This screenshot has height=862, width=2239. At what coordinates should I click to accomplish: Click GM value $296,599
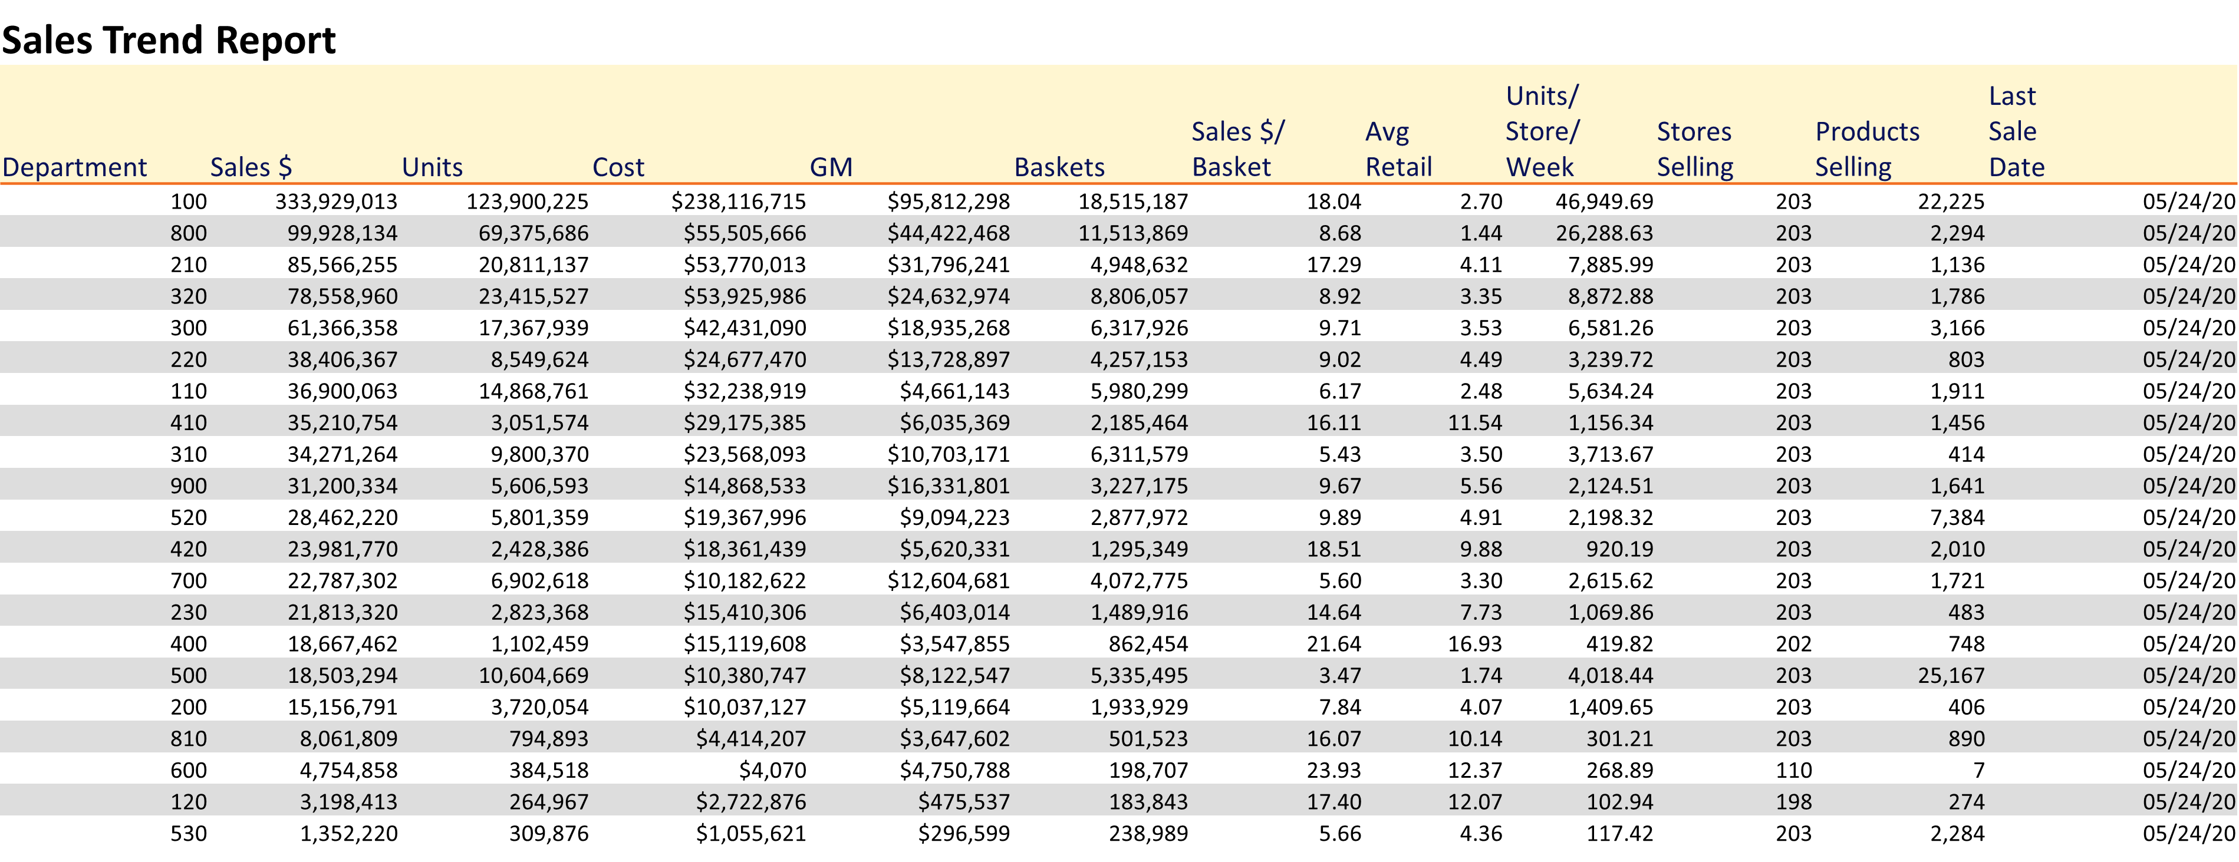(x=964, y=834)
